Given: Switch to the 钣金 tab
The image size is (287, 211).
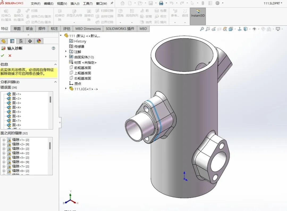Looking at the screenshot, I should [29, 29].
